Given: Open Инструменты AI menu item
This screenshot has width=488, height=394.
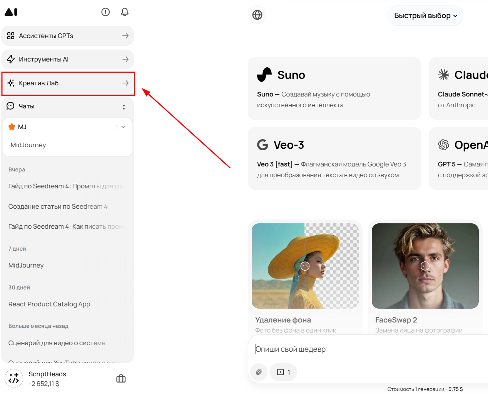Looking at the screenshot, I should (68, 59).
